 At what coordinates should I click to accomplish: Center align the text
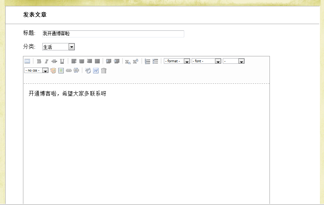pos(82,61)
